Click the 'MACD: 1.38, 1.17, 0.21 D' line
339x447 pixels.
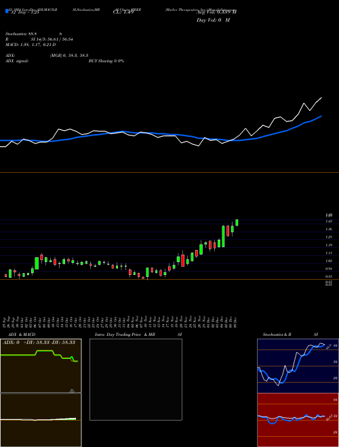31,45
